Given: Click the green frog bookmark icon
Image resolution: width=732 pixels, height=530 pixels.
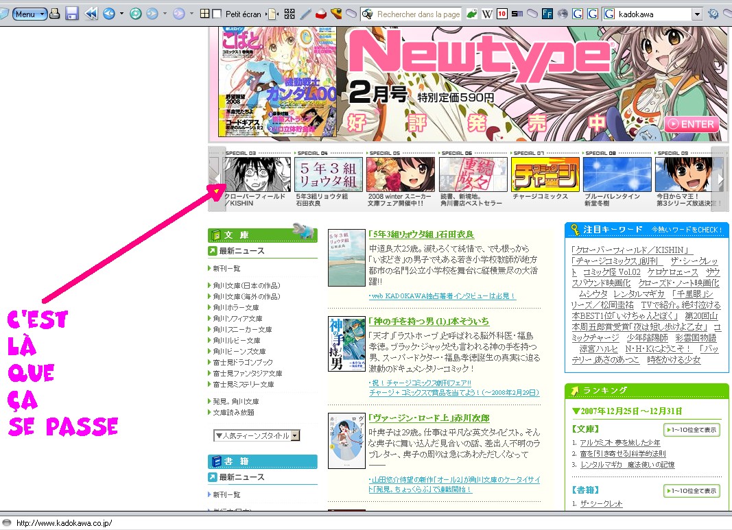Looking at the screenshot, I should [x=472, y=14].
